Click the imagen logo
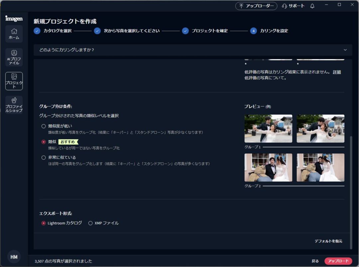 point(14,19)
